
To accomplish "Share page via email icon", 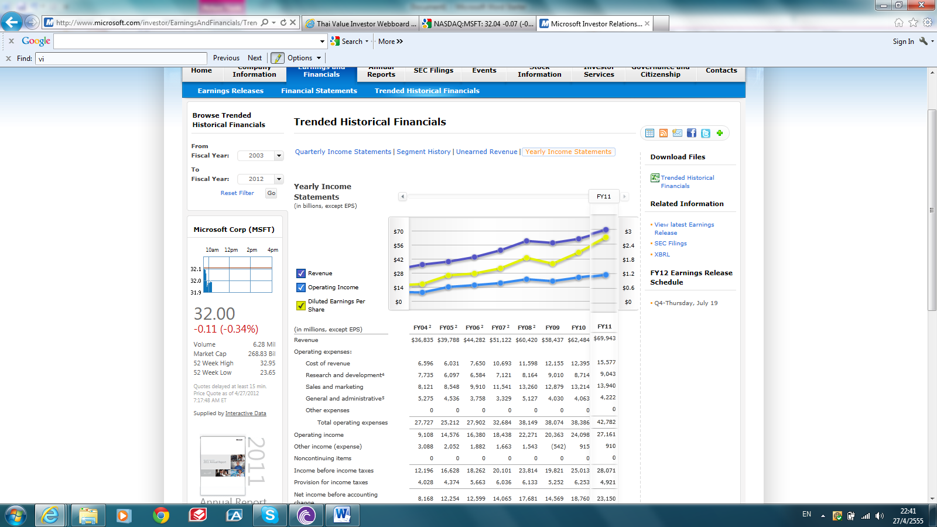I will tap(678, 134).
